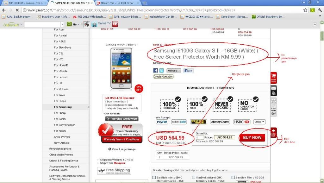Open the For HTC category
Image resolution: width=324 pixels, height=183 pixels.
[x=59, y=59]
